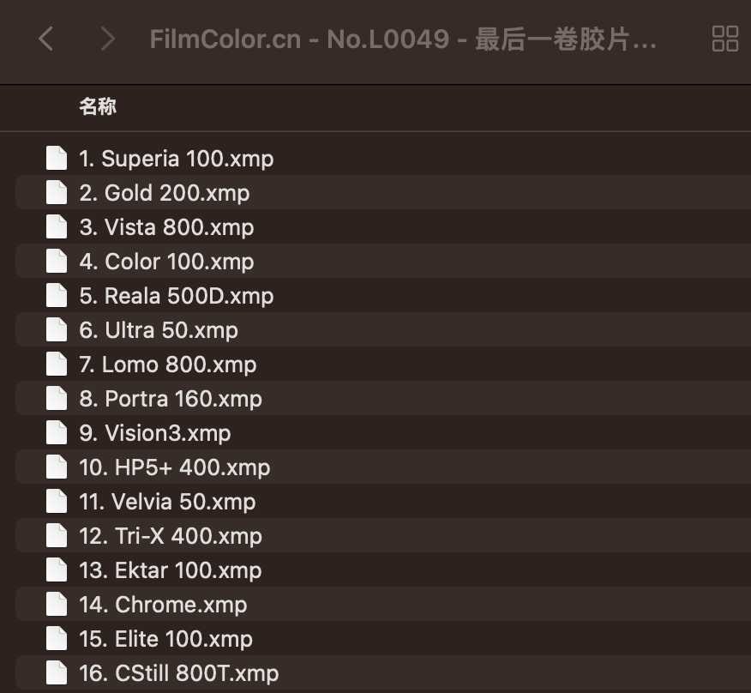The image size is (751, 693).
Task: Switch to icon grid view
Action: pyautogui.click(x=725, y=39)
